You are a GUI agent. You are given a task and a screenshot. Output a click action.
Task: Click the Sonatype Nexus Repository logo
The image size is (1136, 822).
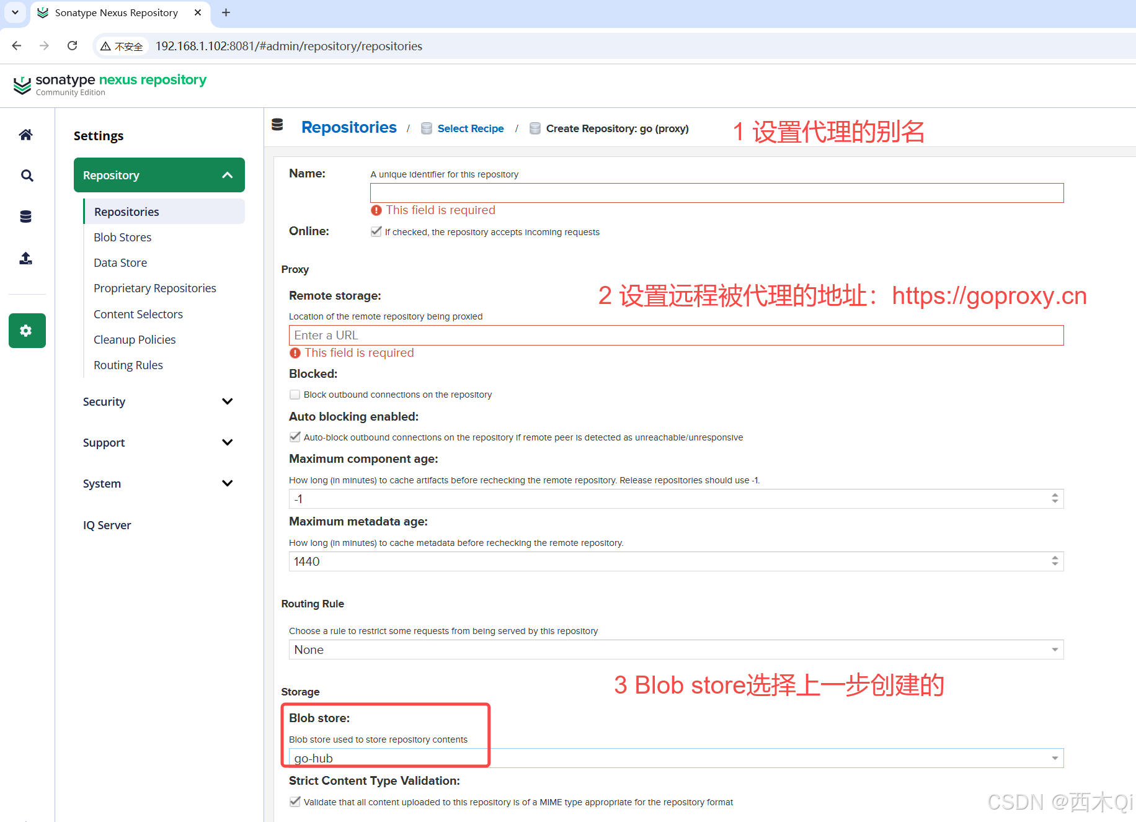(110, 84)
